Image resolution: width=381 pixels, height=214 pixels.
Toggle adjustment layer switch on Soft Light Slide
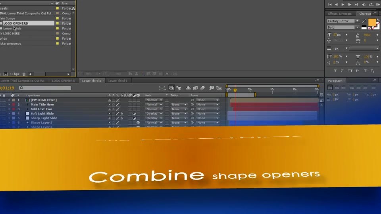pyautogui.click(x=134, y=114)
